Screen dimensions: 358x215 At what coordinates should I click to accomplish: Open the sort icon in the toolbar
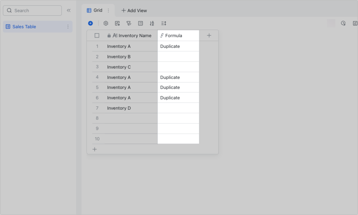pos(152,23)
